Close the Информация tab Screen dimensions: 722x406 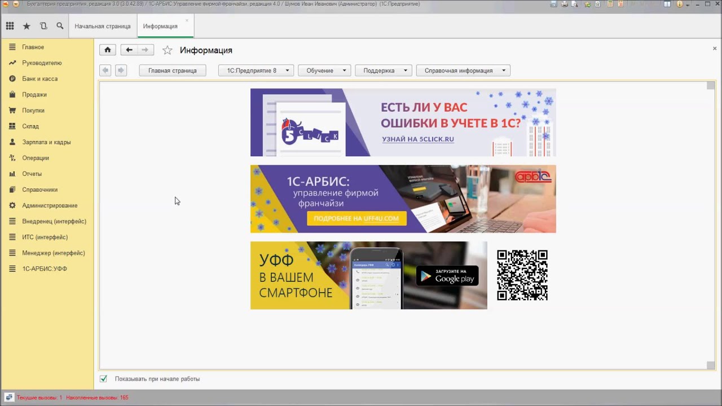tap(187, 20)
